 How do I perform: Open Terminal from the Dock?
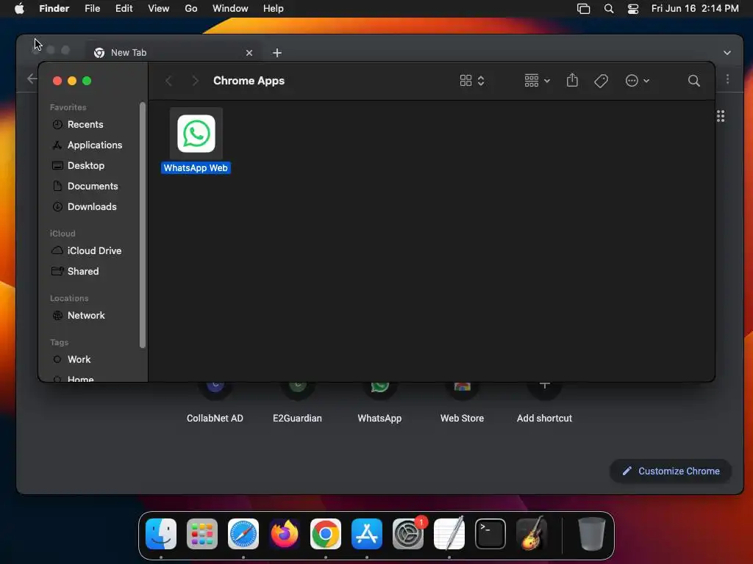490,534
